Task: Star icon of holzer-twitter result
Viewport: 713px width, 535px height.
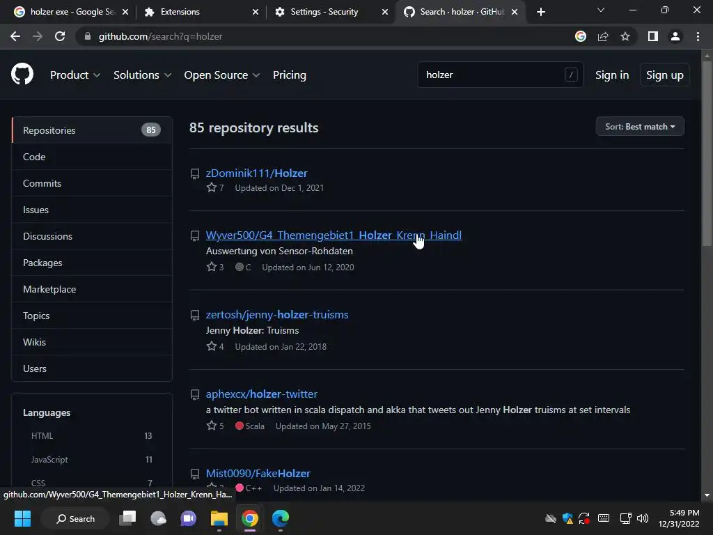Action: point(212,426)
